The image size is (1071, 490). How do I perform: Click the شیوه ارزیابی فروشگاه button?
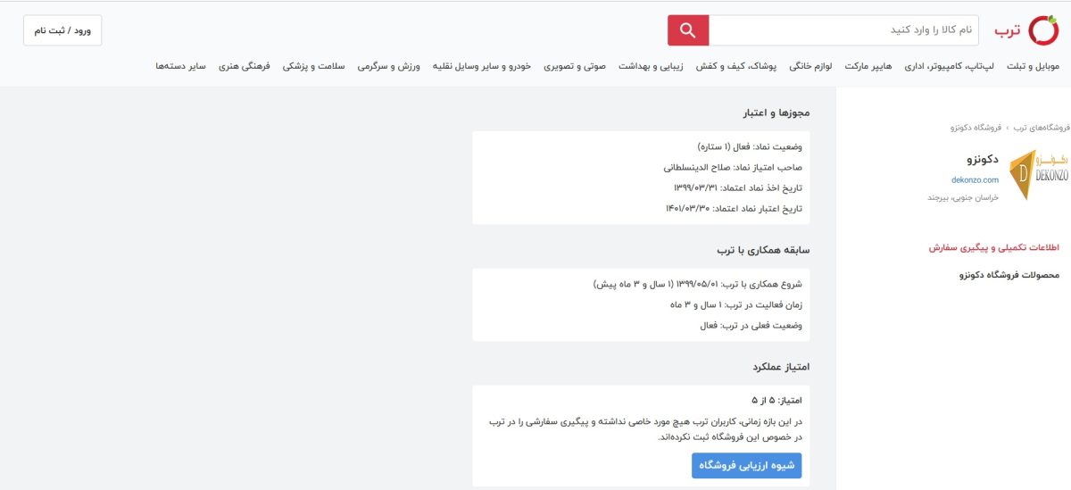pyautogui.click(x=747, y=466)
